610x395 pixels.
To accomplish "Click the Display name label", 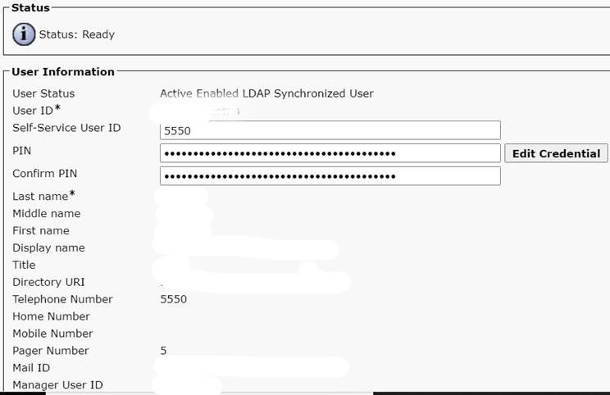I will [x=48, y=248].
